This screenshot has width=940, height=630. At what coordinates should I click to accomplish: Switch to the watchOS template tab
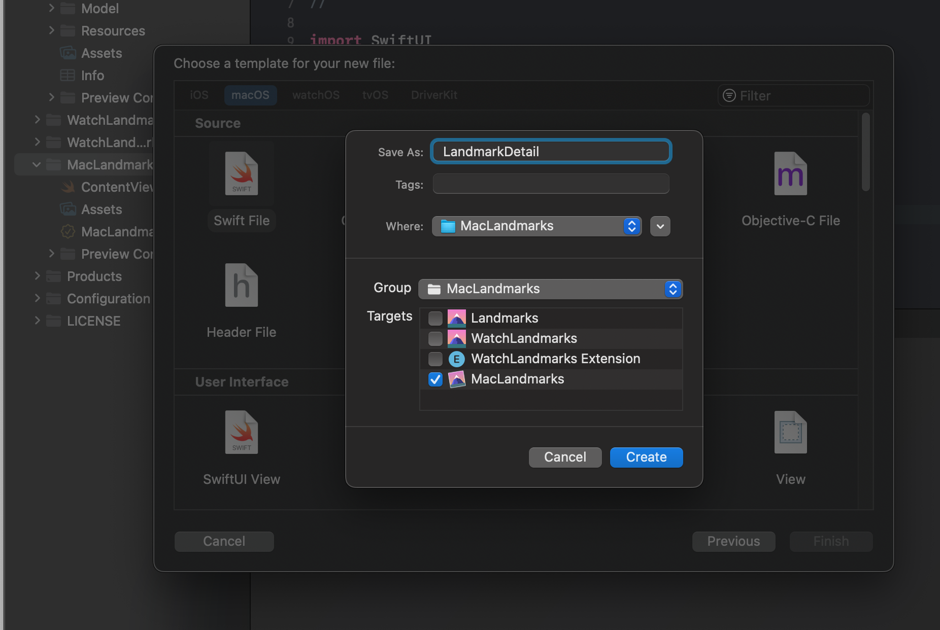click(x=316, y=95)
